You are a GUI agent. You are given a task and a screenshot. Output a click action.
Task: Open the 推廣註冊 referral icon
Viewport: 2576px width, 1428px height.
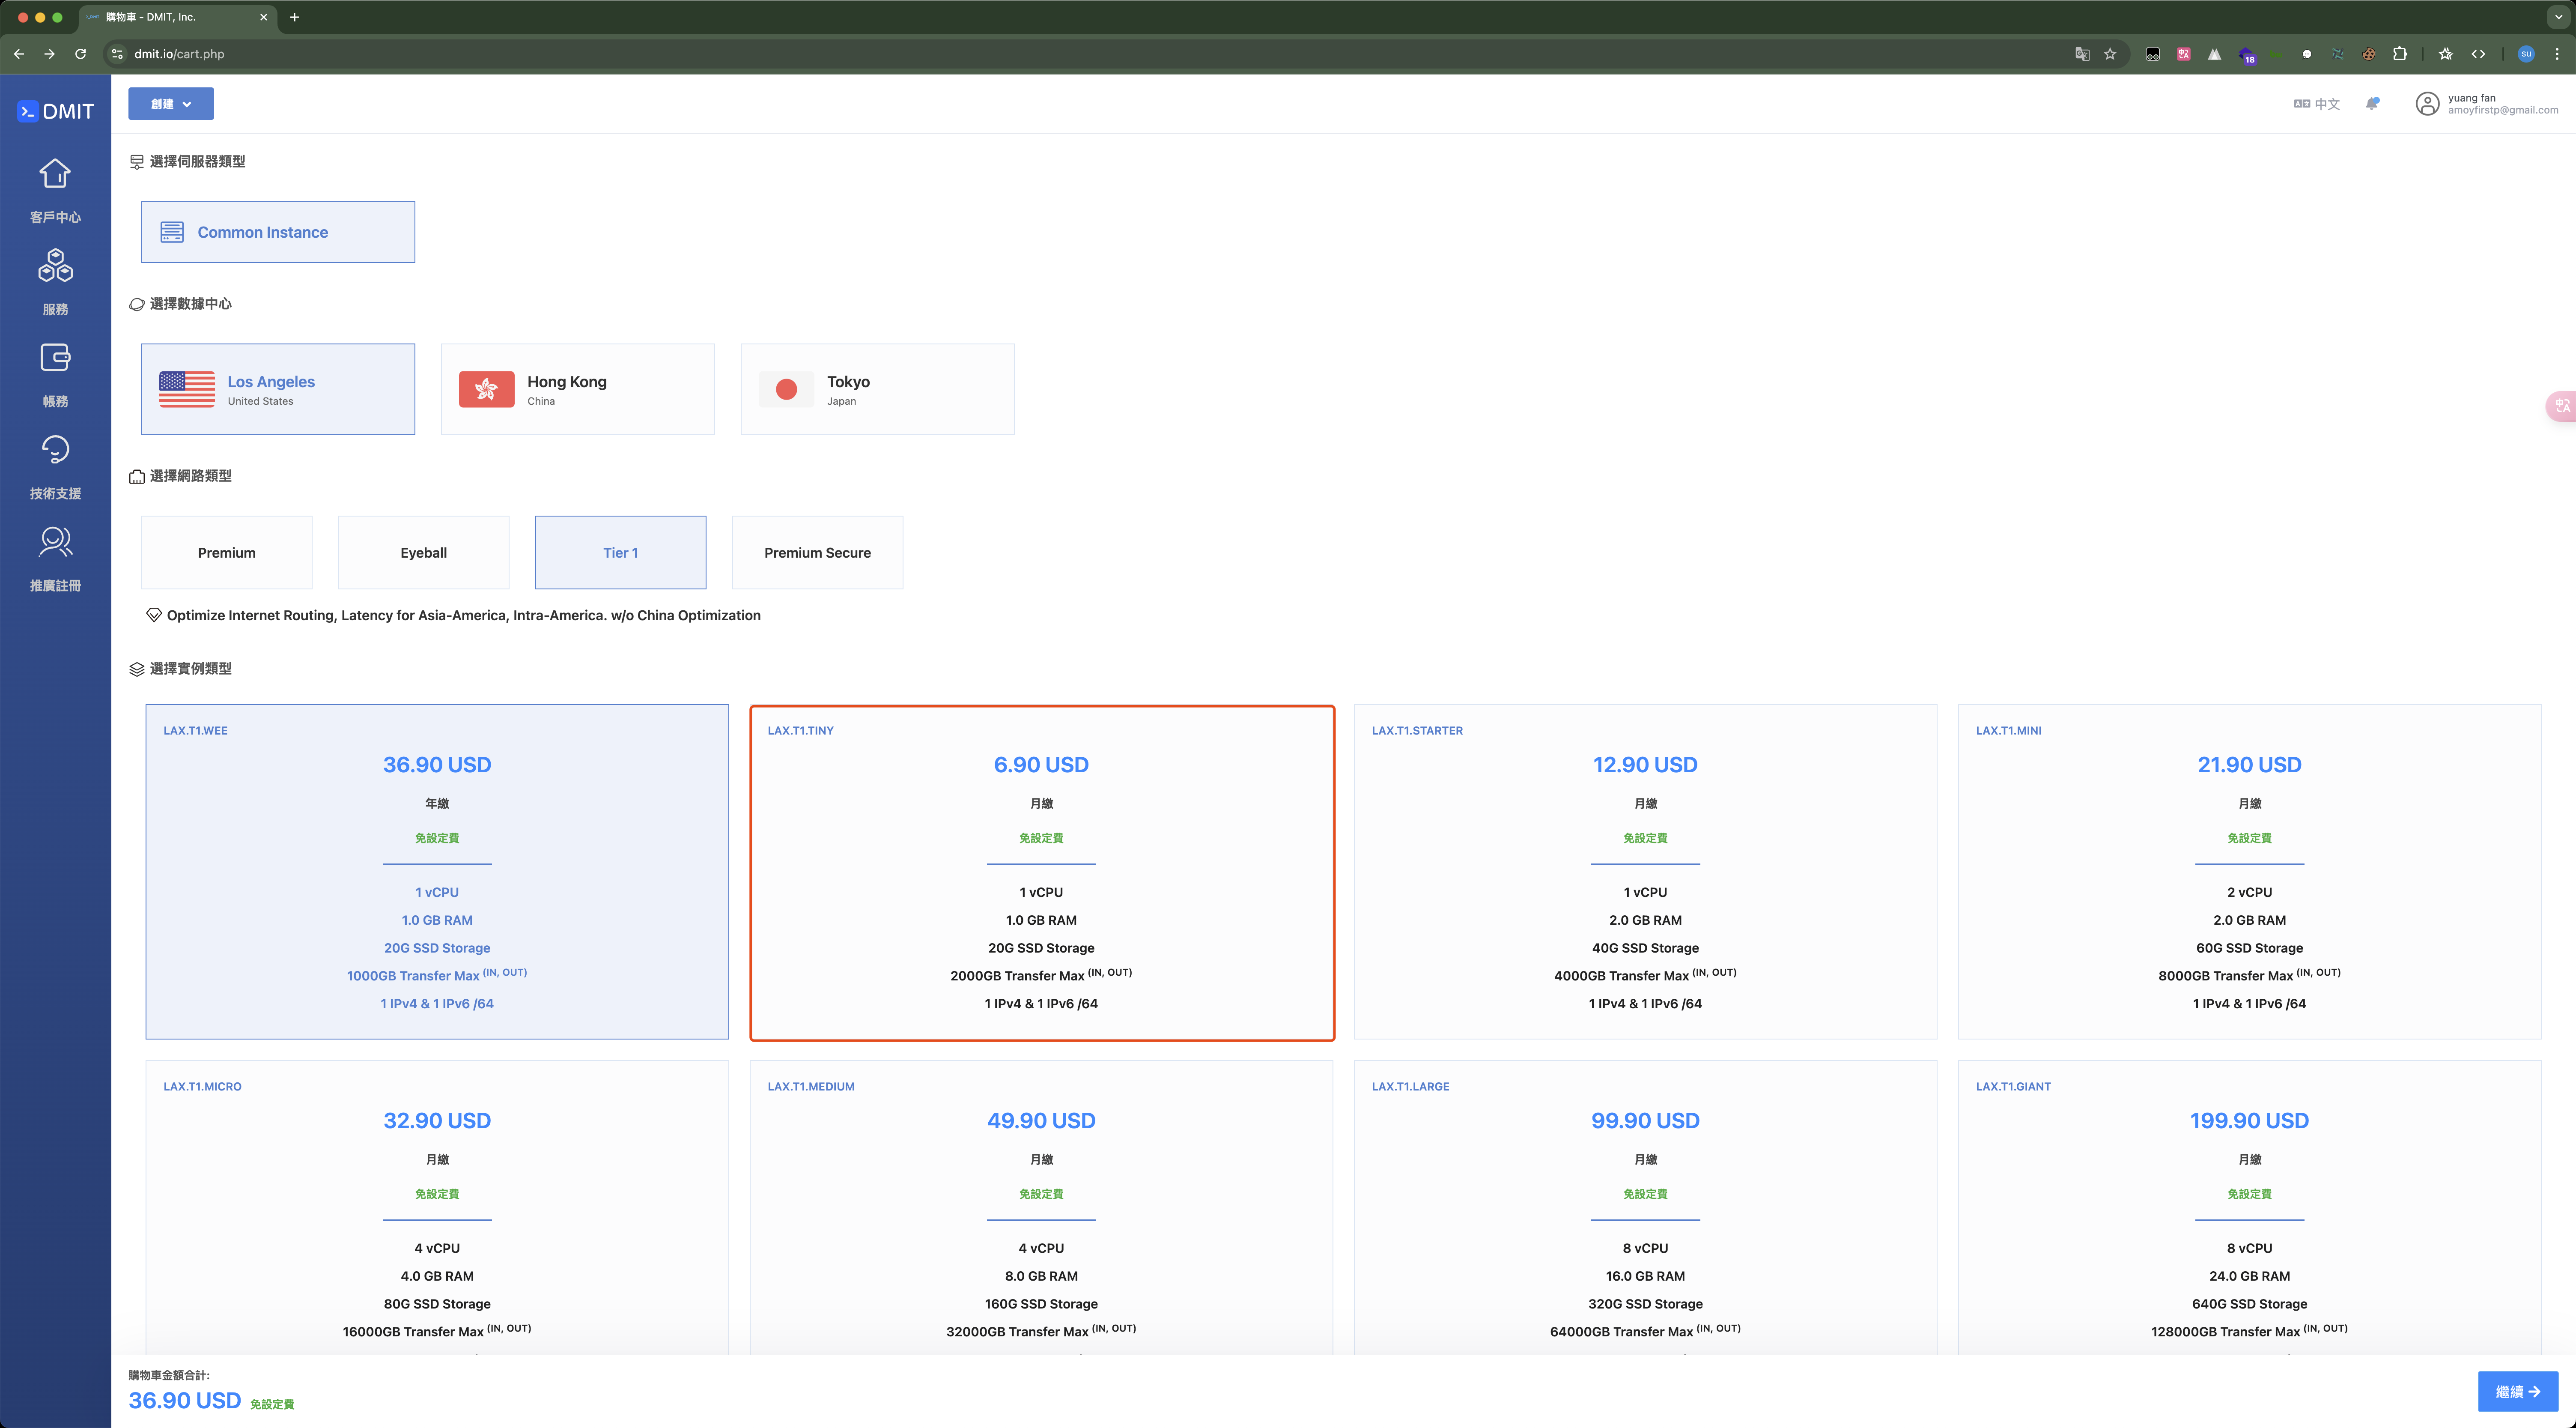(55, 541)
